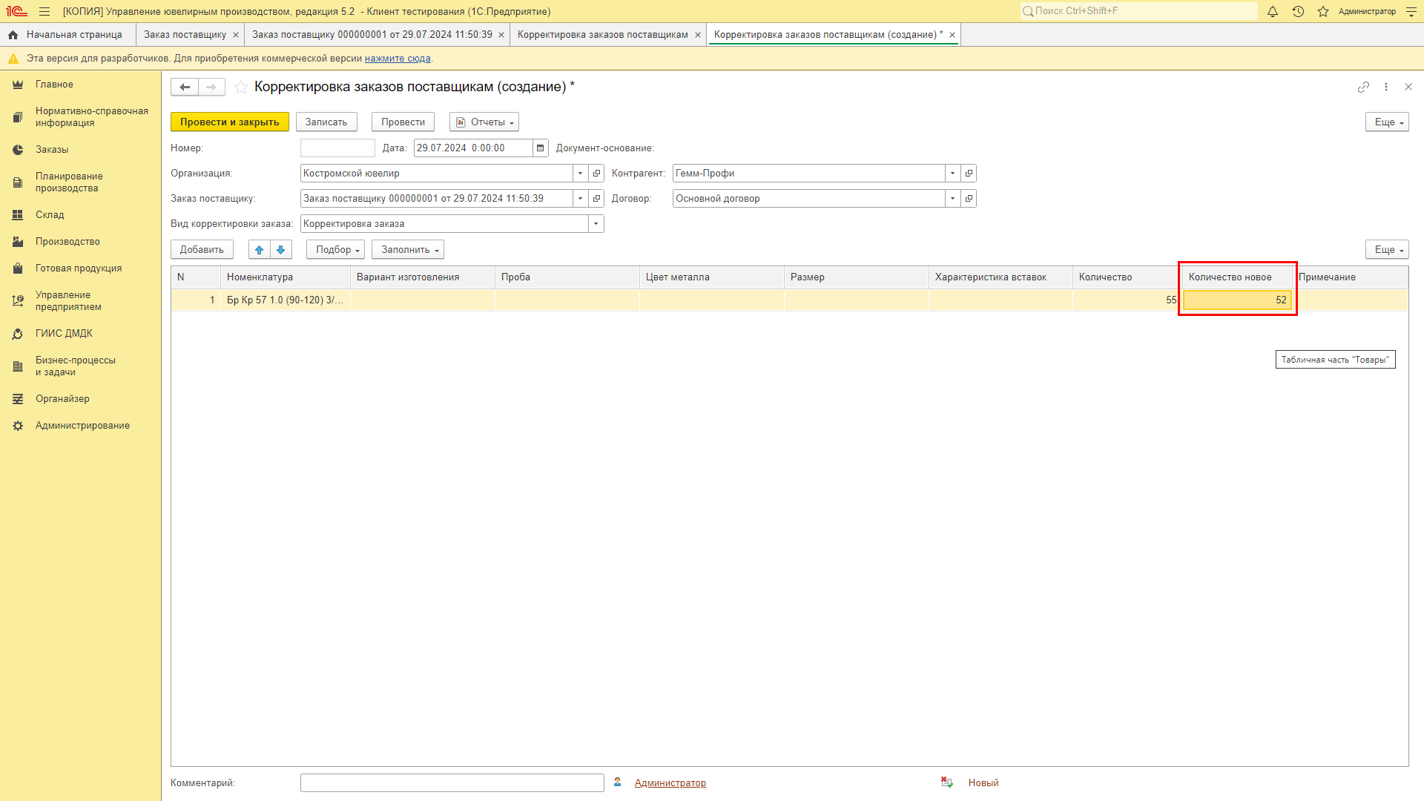Click the Проба column header
Screen dimensions: 1424x801
pyautogui.click(x=567, y=277)
